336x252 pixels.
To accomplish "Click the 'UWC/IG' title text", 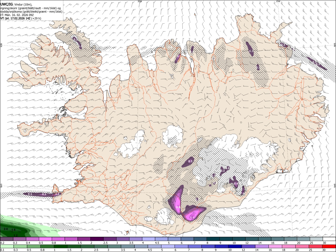I will [6, 4].
